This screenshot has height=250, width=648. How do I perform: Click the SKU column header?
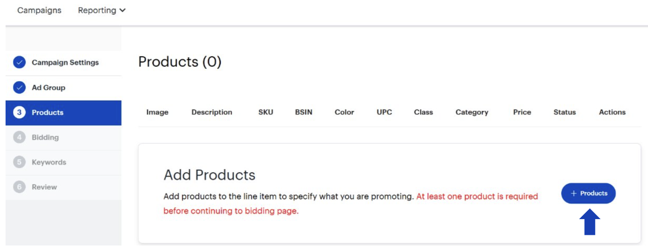(266, 112)
